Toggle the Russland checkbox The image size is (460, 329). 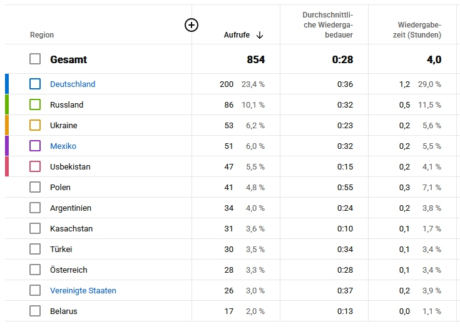pyautogui.click(x=35, y=104)
